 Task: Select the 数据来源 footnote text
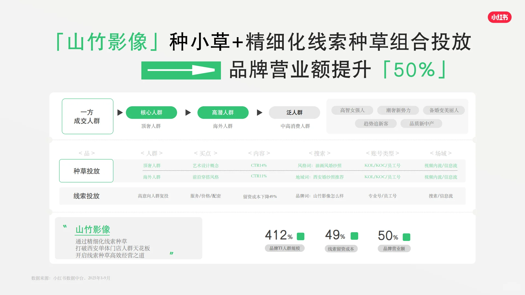tap(70, 278)
